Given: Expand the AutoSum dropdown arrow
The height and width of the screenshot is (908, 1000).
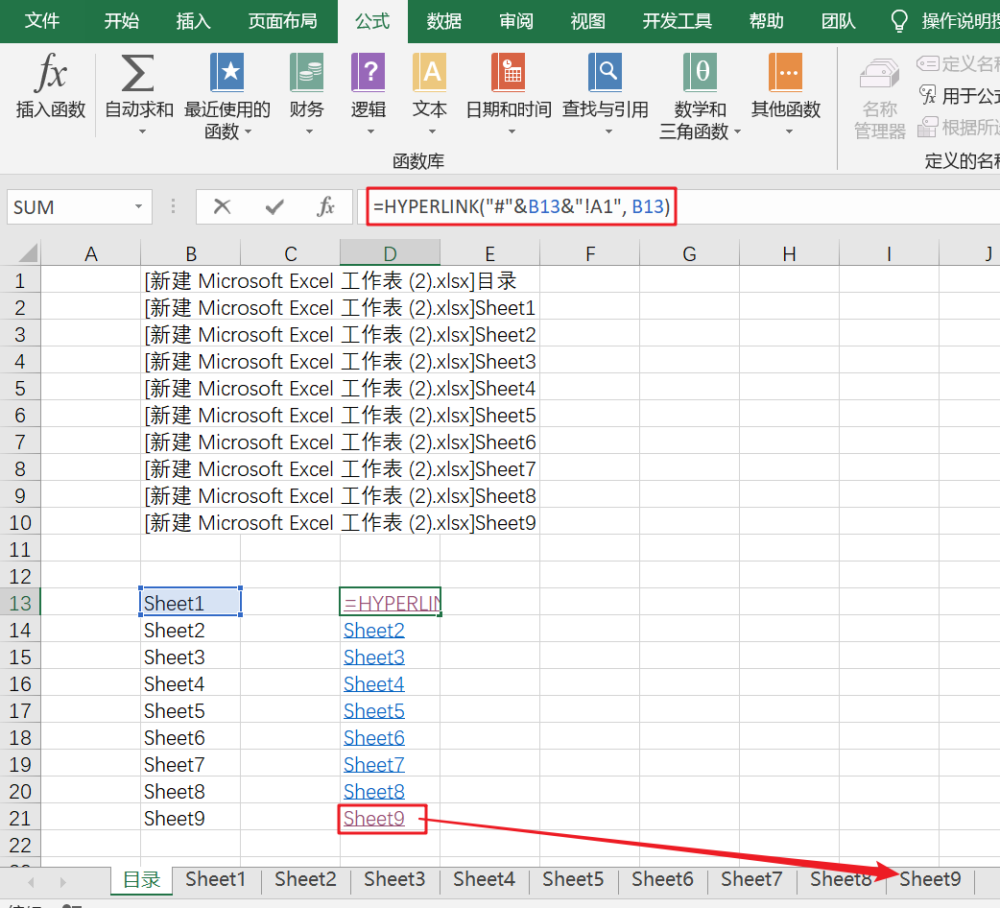Looking at the screenshot, I should click(x=142, y=132).
